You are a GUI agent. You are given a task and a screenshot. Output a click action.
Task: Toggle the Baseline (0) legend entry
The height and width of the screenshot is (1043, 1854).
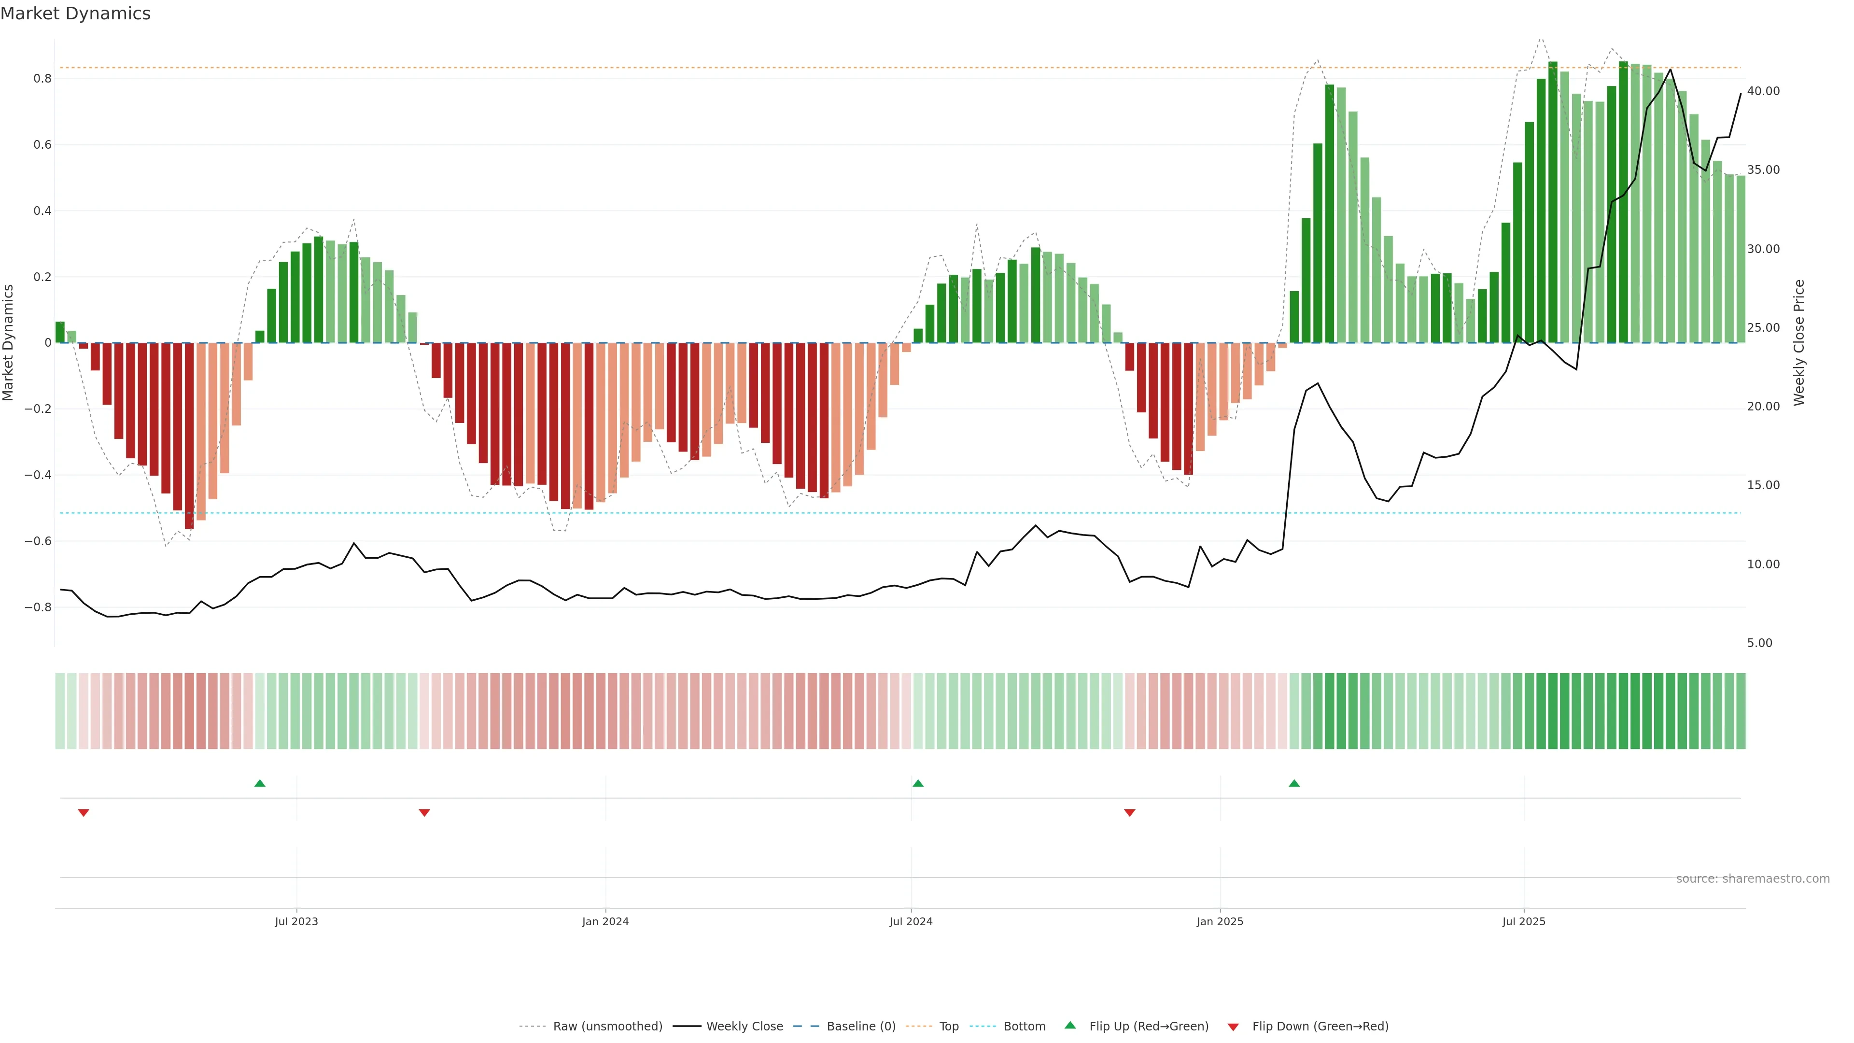pos(861,1027)
